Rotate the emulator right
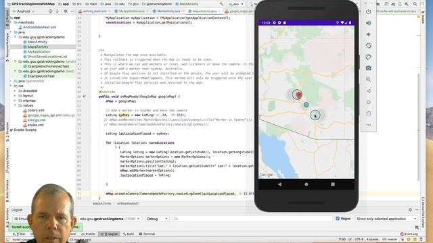Image resolution: width=433 pixels, height=243 pixels. coord(368,57)
